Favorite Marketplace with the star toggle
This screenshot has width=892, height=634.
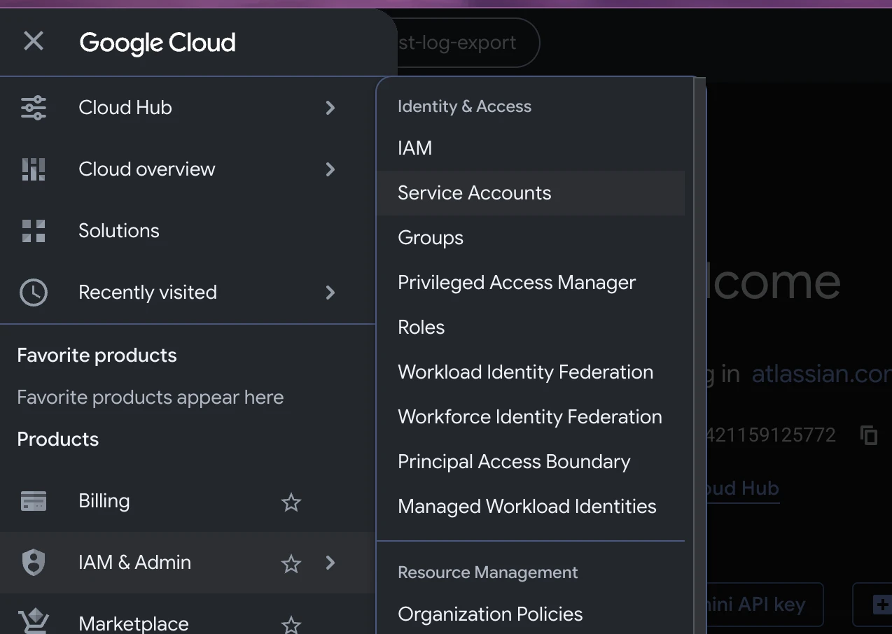click(291, 625)
